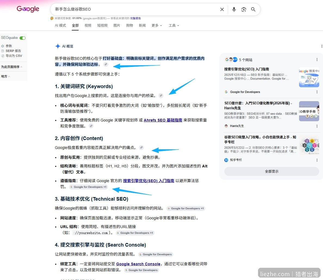Toggle the SEOquake switch off

point(23,38)
